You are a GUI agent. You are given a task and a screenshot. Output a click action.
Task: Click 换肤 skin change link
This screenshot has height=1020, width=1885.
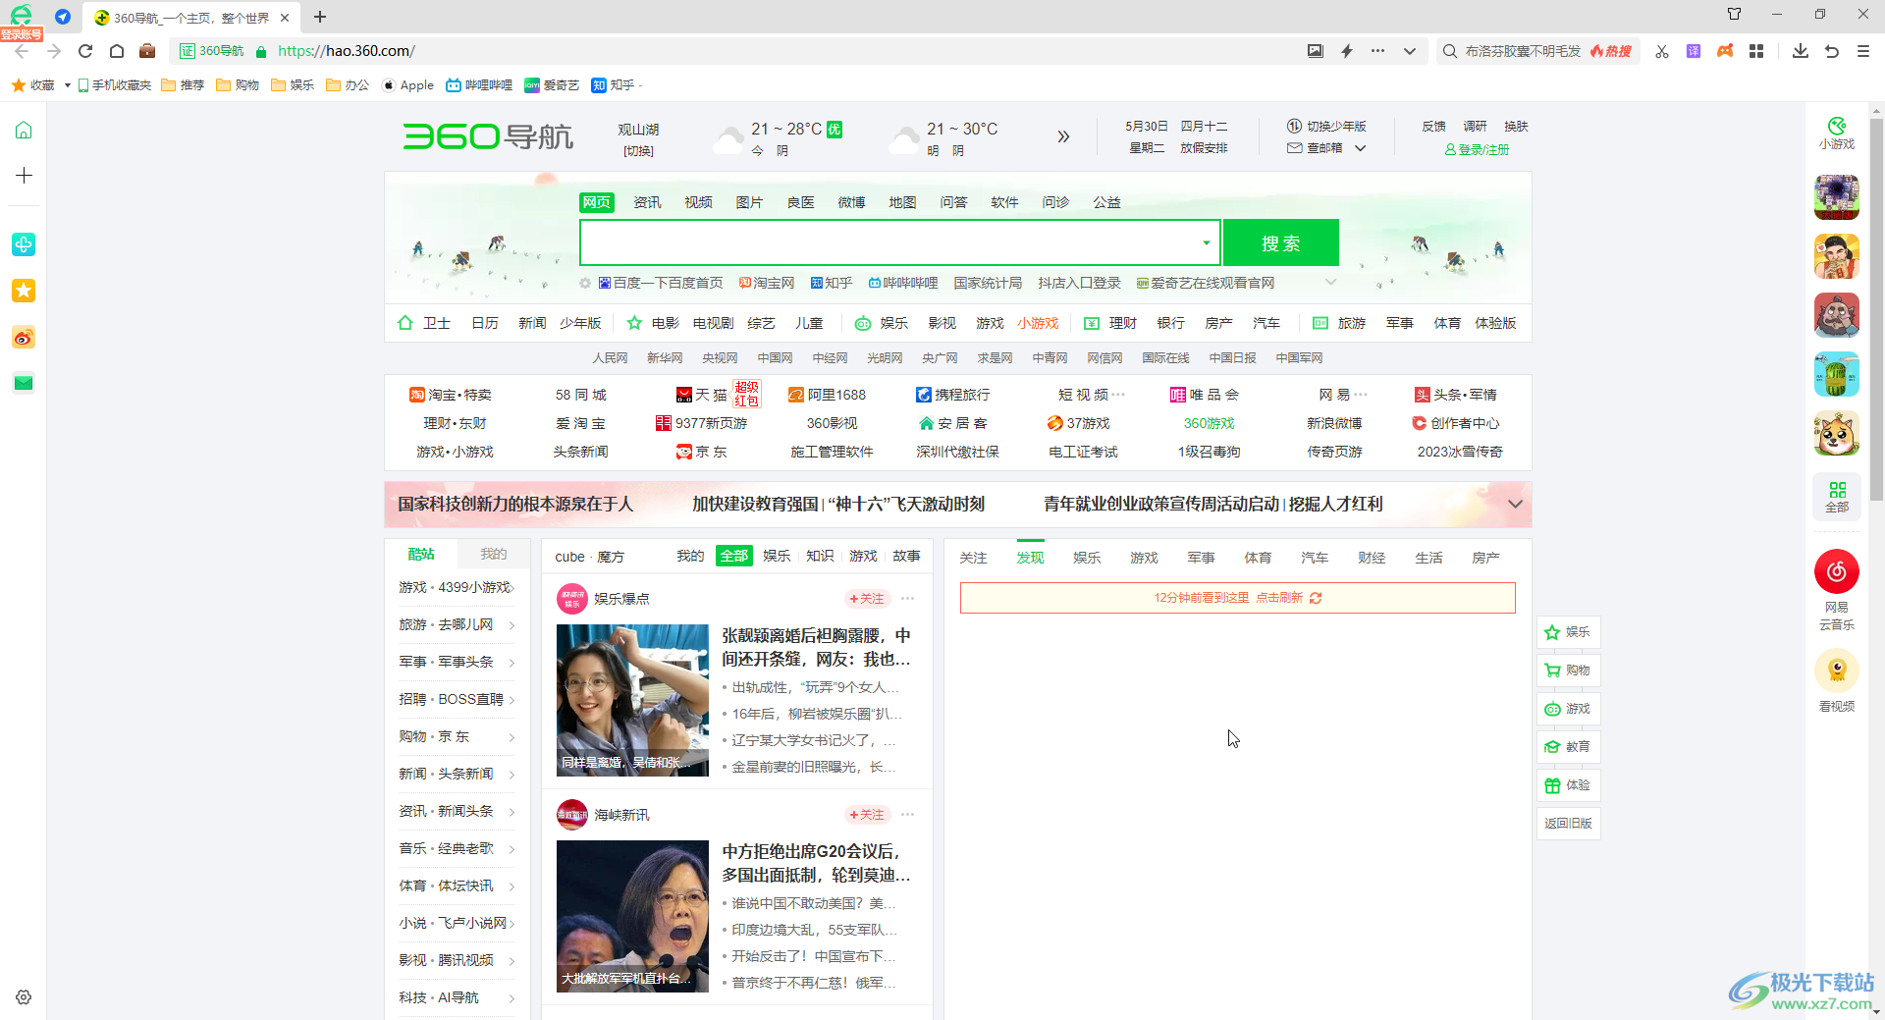pos(1516,126)
